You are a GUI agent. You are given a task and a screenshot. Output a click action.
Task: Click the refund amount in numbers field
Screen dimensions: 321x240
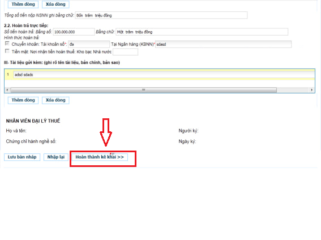tap(74, 32)
